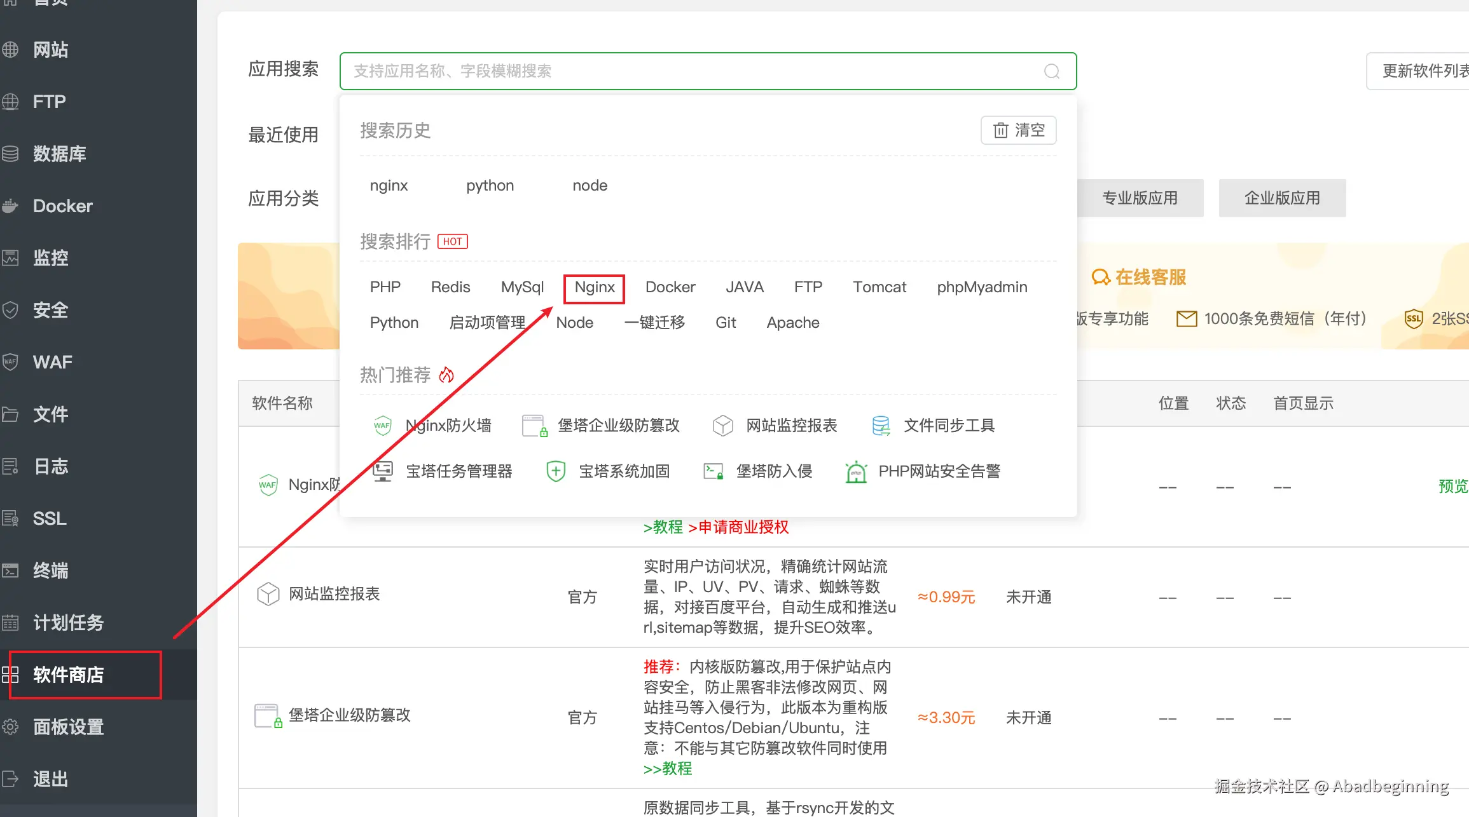
Task: Click the 网站监控报表 cube icon in table
Action: (268, 594)
